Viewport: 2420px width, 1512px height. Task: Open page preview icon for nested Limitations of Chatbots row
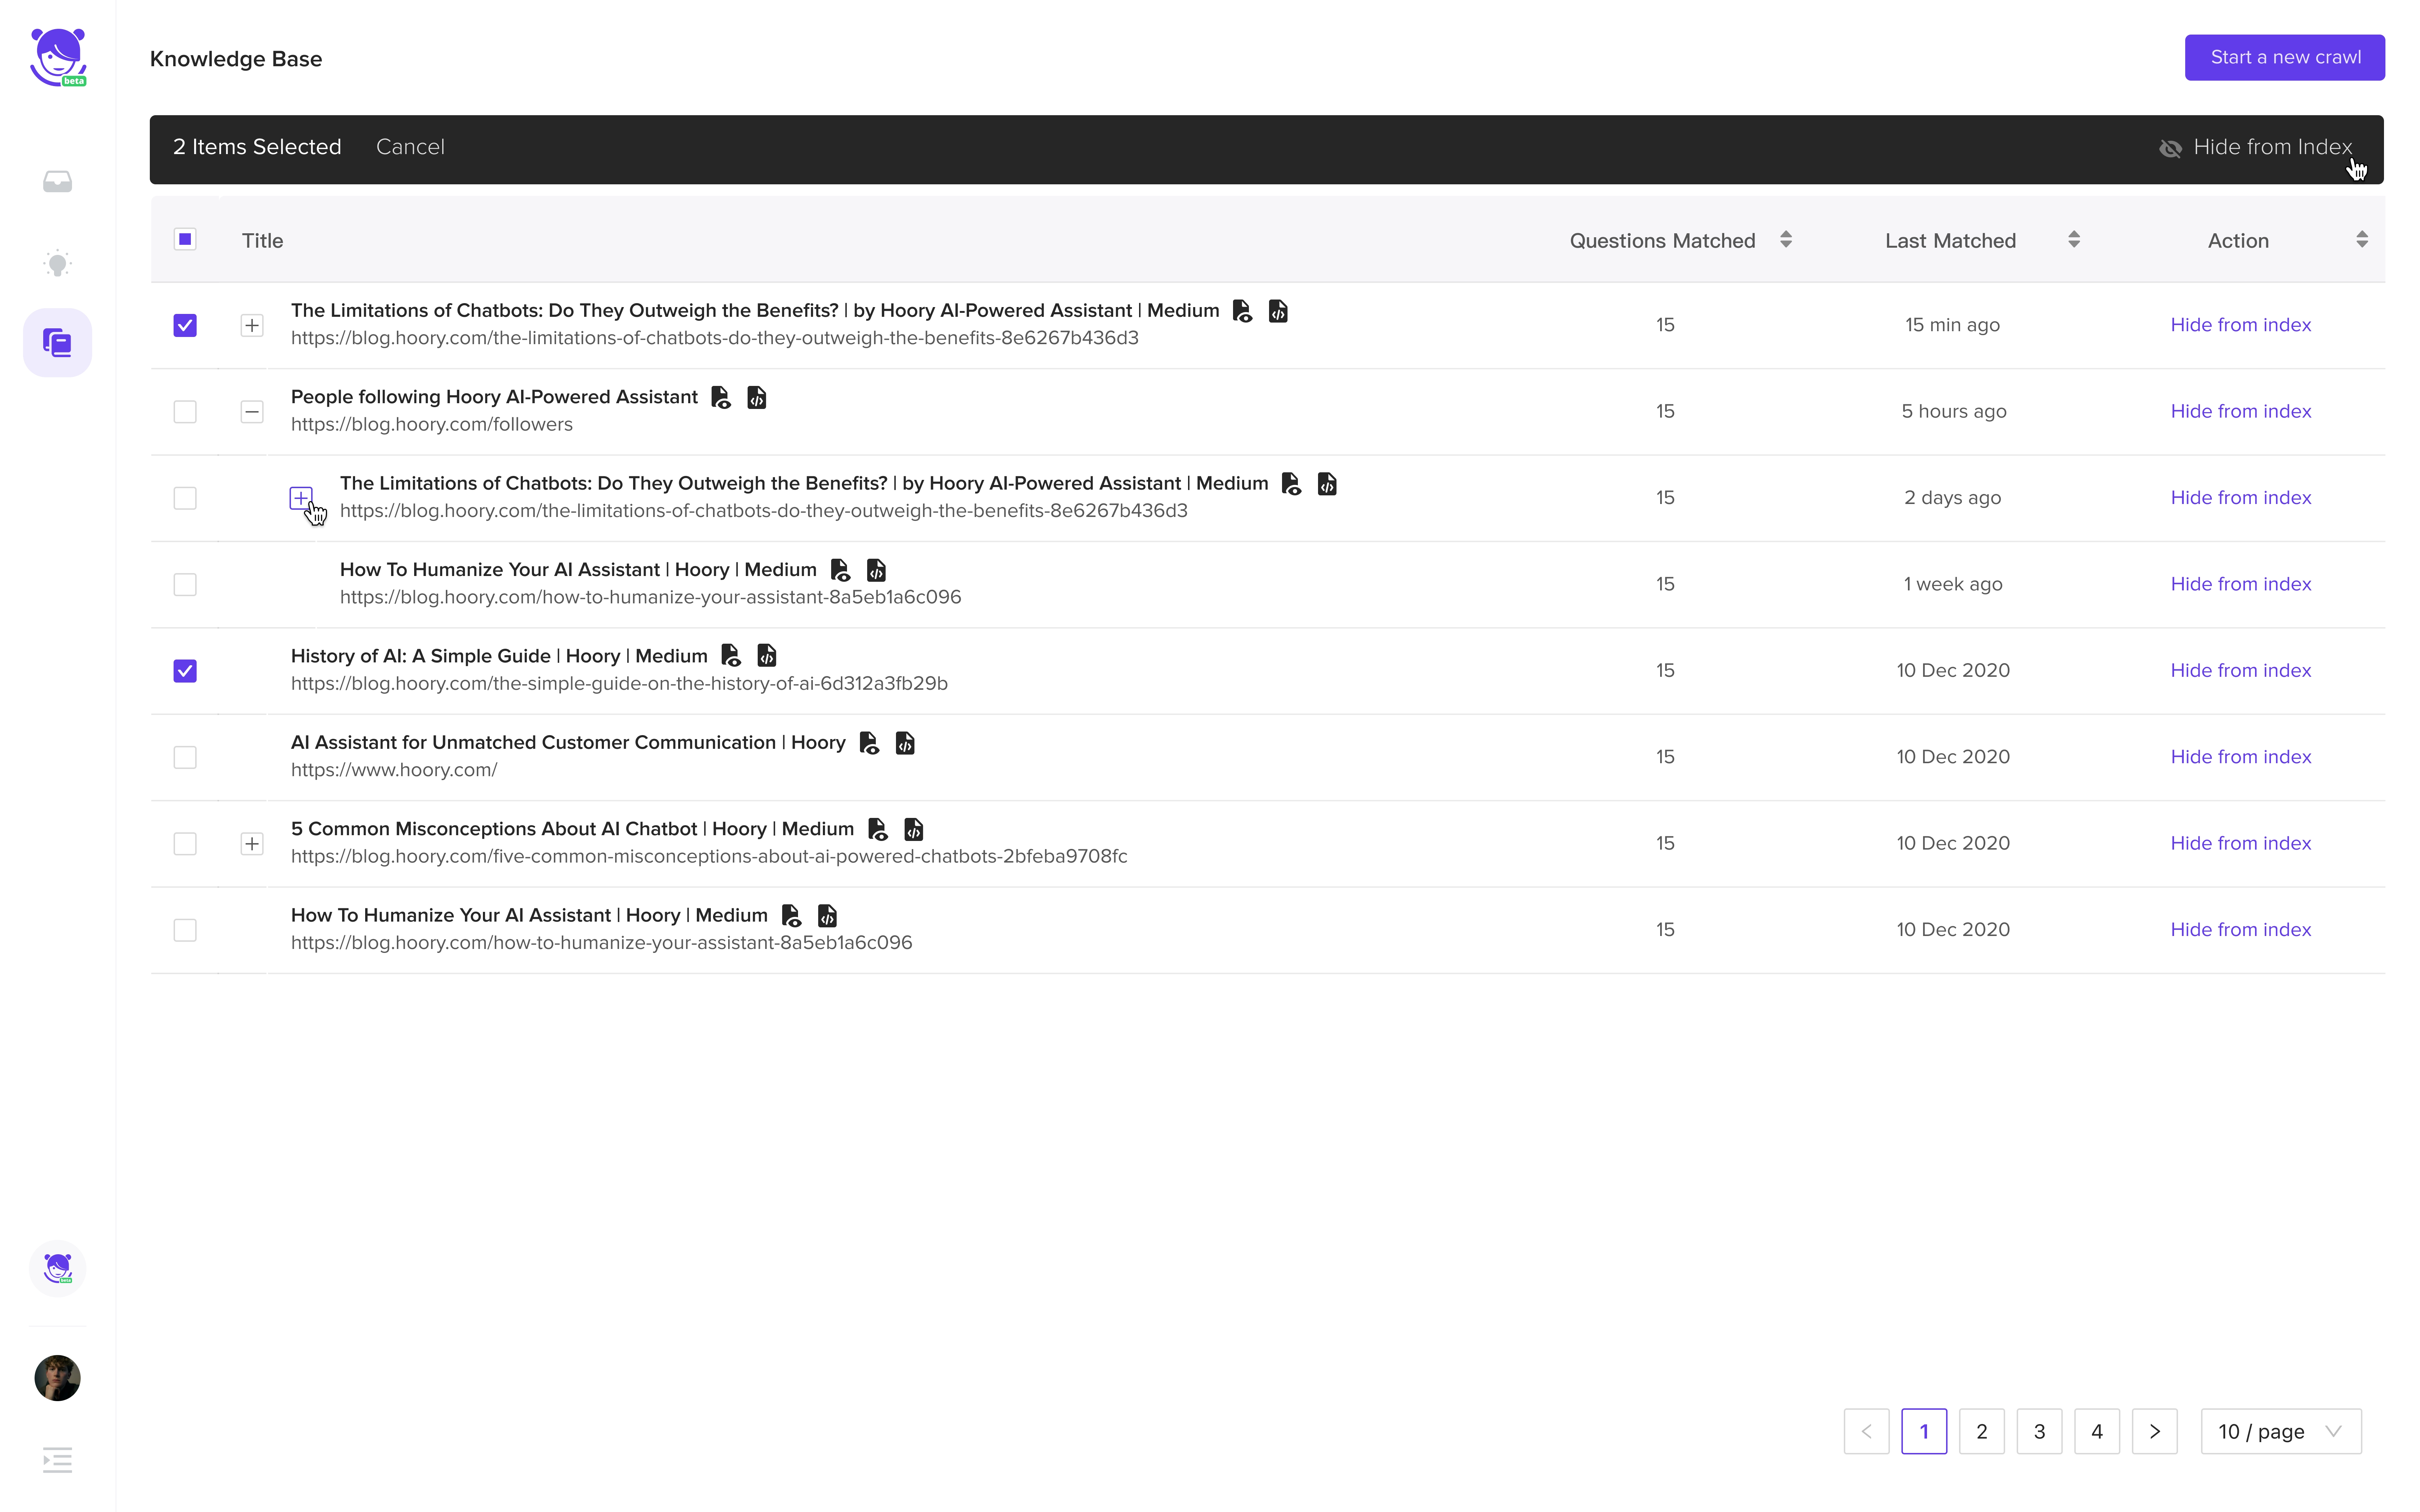pyautogui.click(x=1291, y=484)
